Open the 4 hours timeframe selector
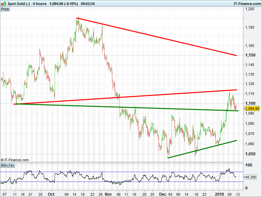The height and width of the screenshot is (197, 262). tap(40, 4)
